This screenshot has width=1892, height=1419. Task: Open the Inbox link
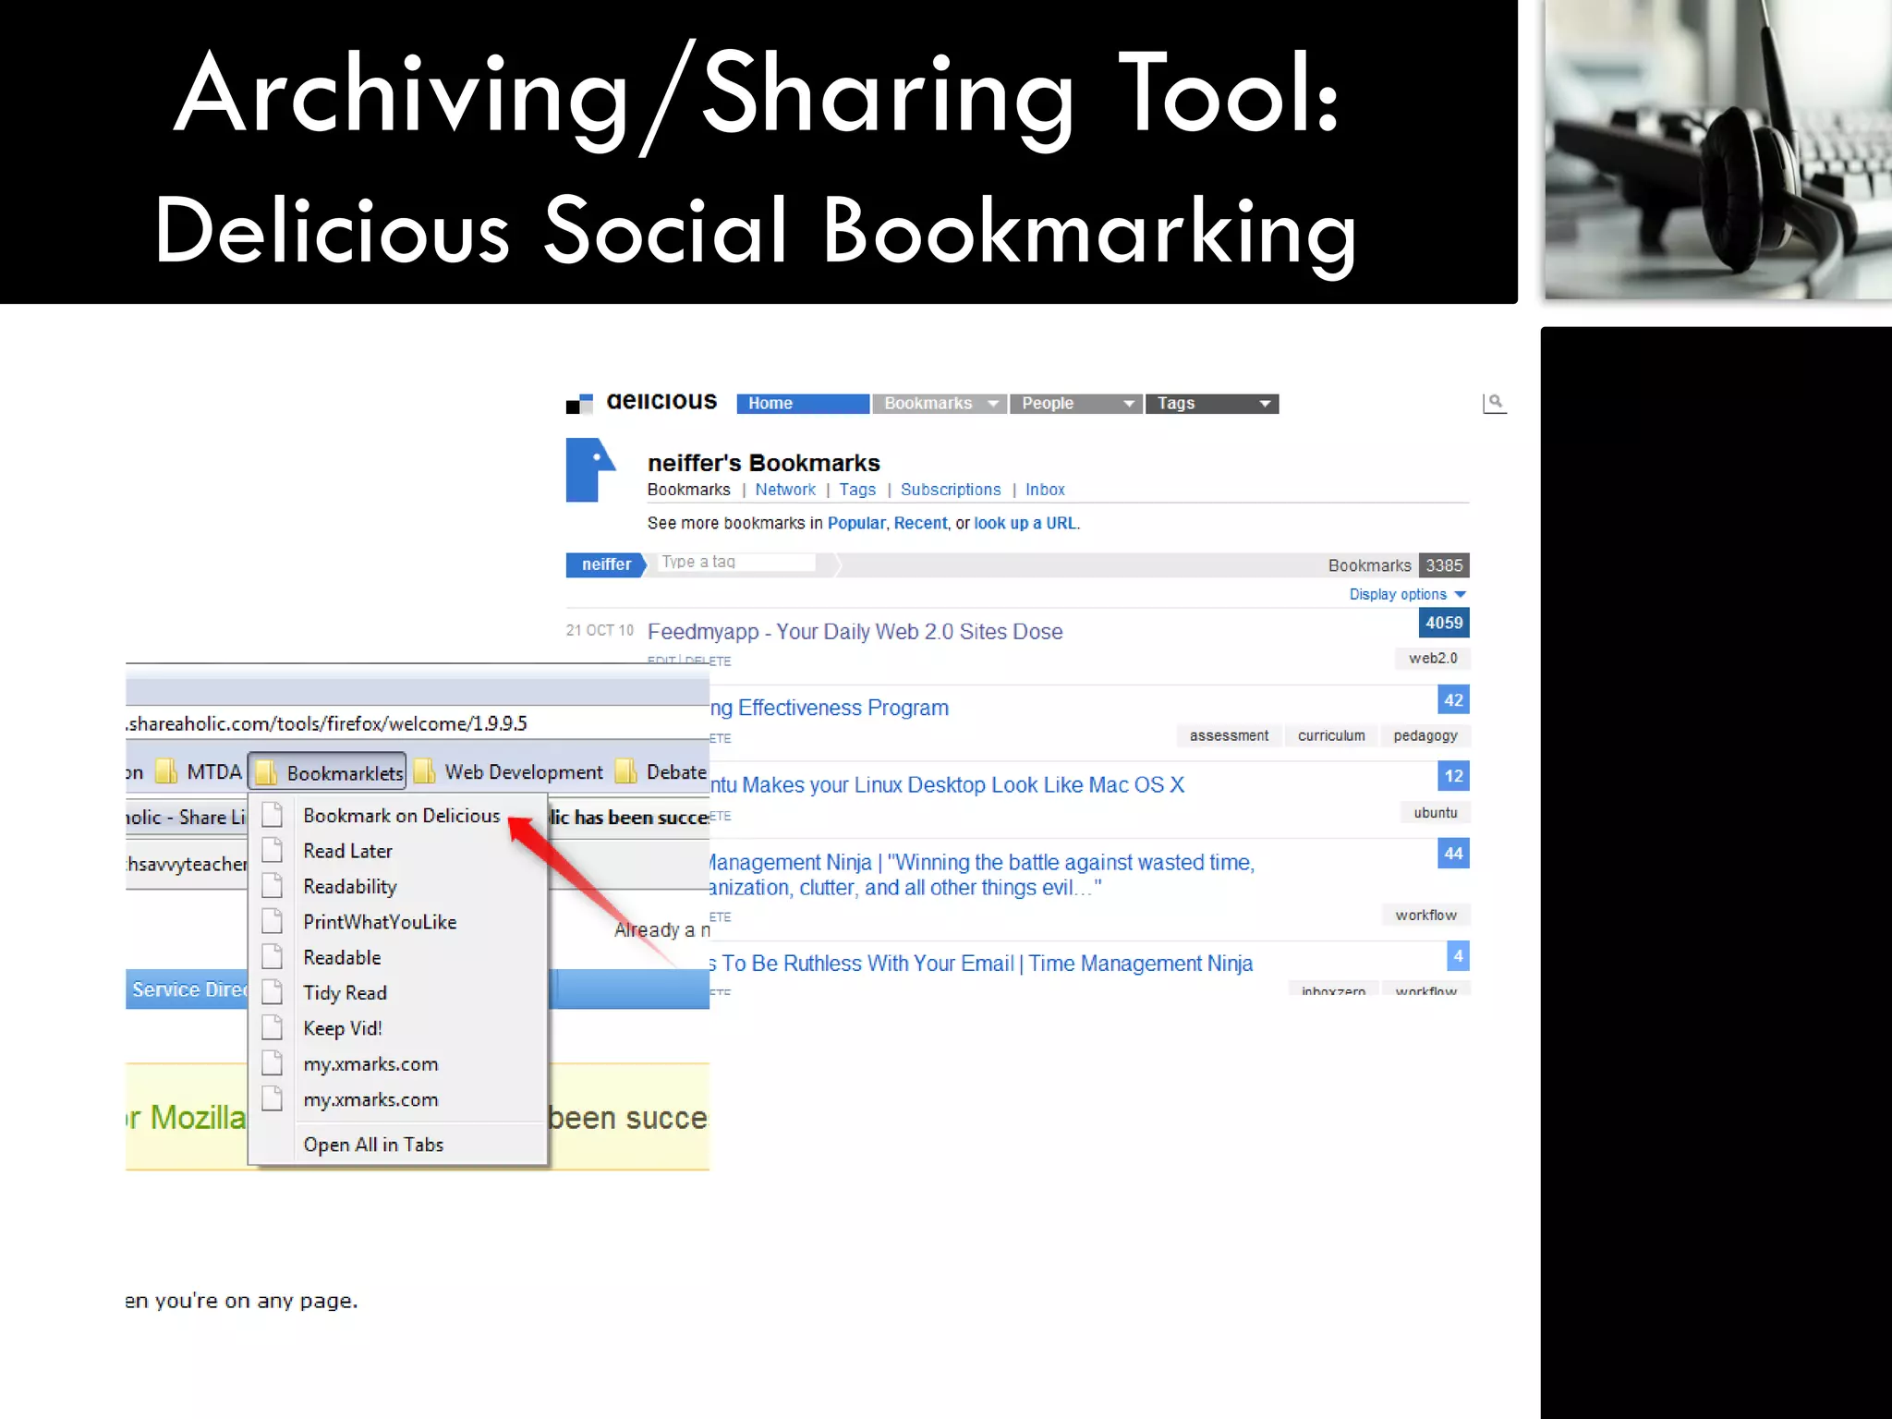(x=1045, y=490)
